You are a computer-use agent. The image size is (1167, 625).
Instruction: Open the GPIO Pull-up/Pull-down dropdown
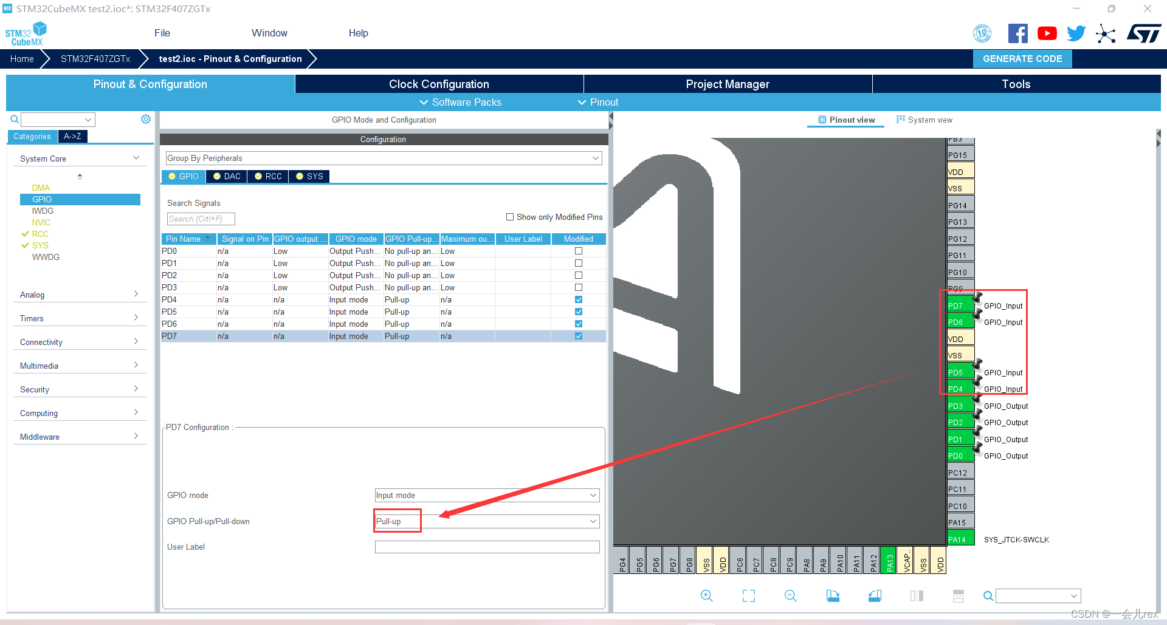tap(487, 521)
